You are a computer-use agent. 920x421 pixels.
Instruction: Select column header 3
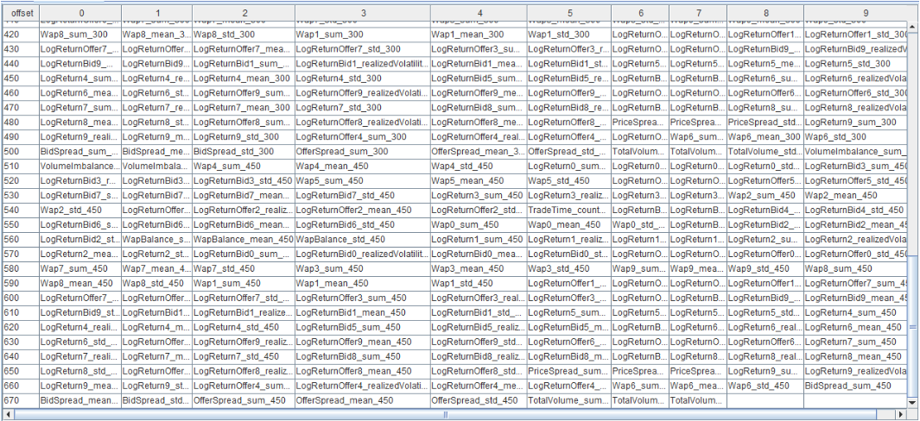coord(362,13)
